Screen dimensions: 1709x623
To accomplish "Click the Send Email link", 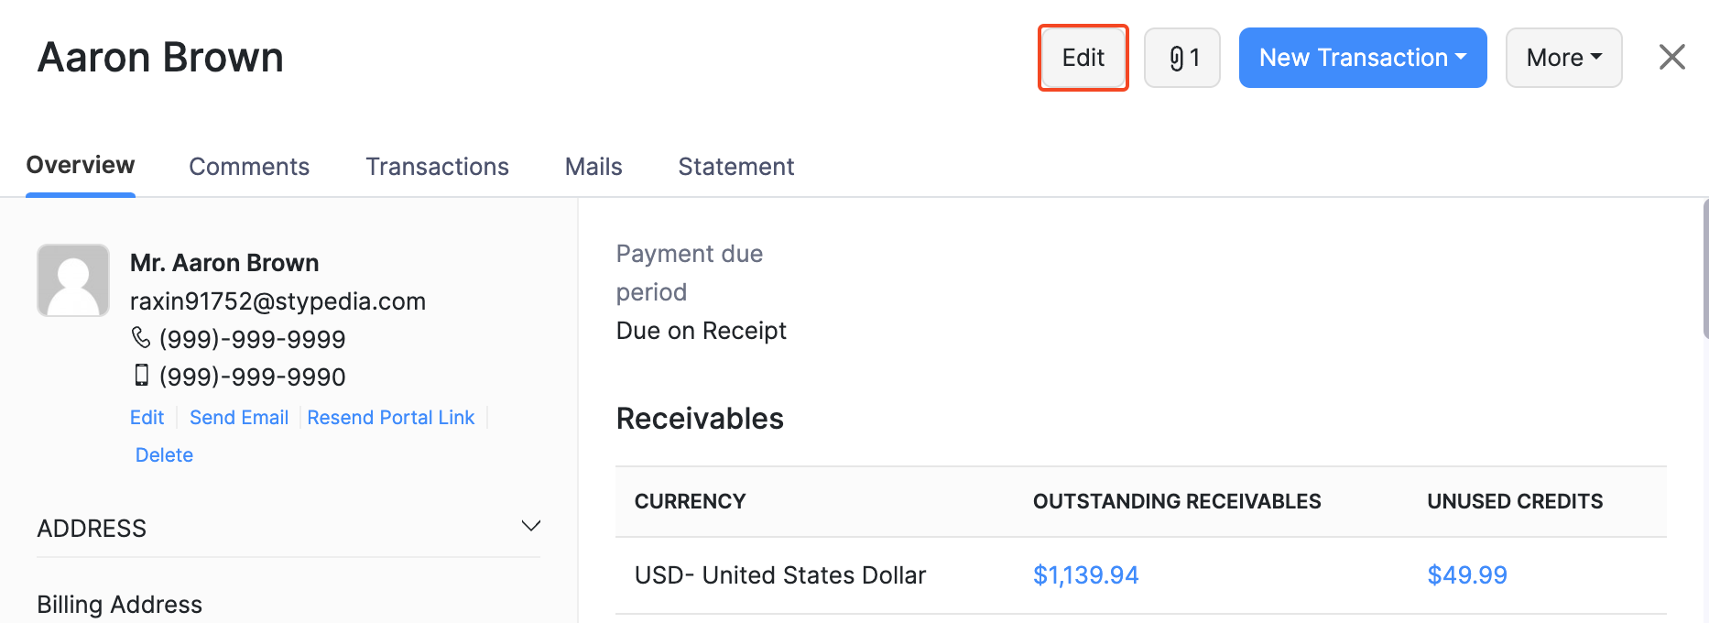I will pyautogui.click(x=239, y=418).
